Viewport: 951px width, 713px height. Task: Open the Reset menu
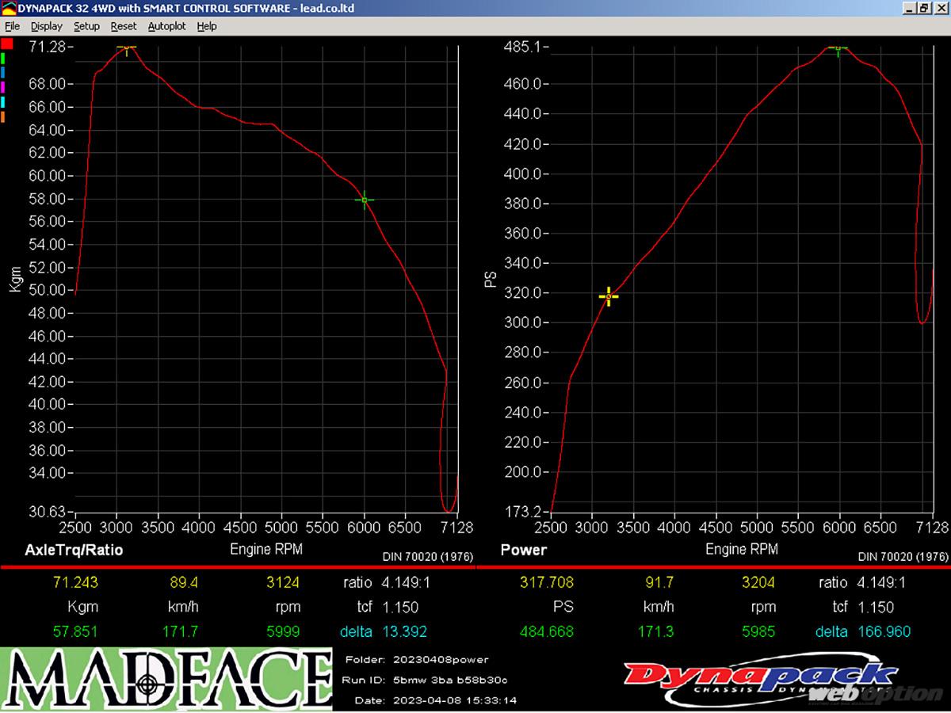pyautogui.click(x=124, y=26)
